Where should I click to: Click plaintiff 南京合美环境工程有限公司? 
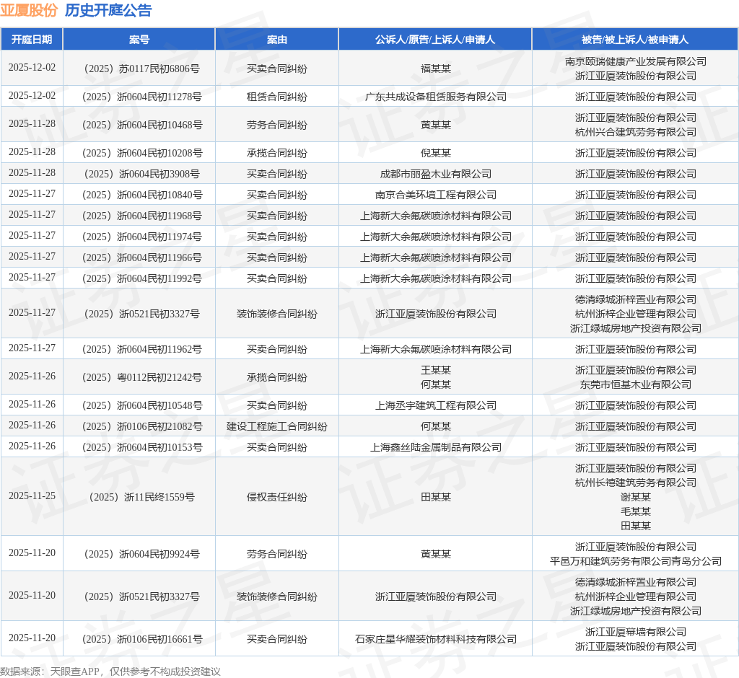click(x=435, y=195)
